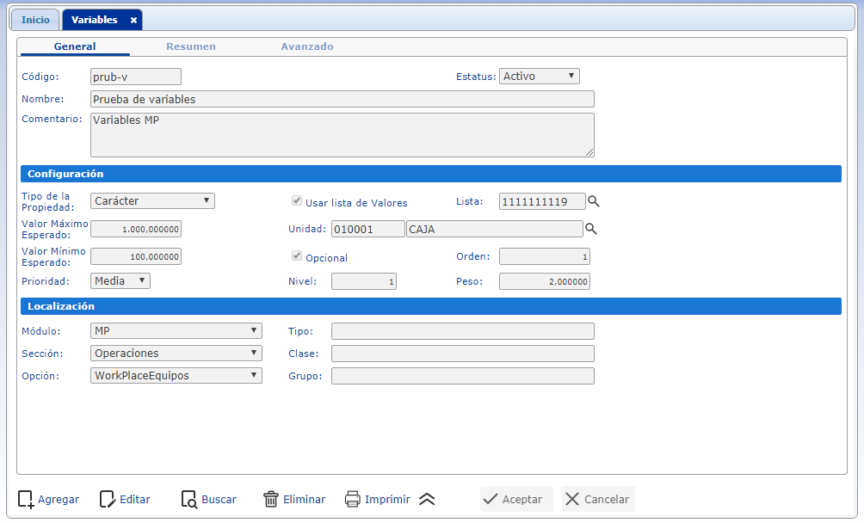Click the Imprimir printer icon
This screenshot has width=864, height=523.
tap(353, 500)
